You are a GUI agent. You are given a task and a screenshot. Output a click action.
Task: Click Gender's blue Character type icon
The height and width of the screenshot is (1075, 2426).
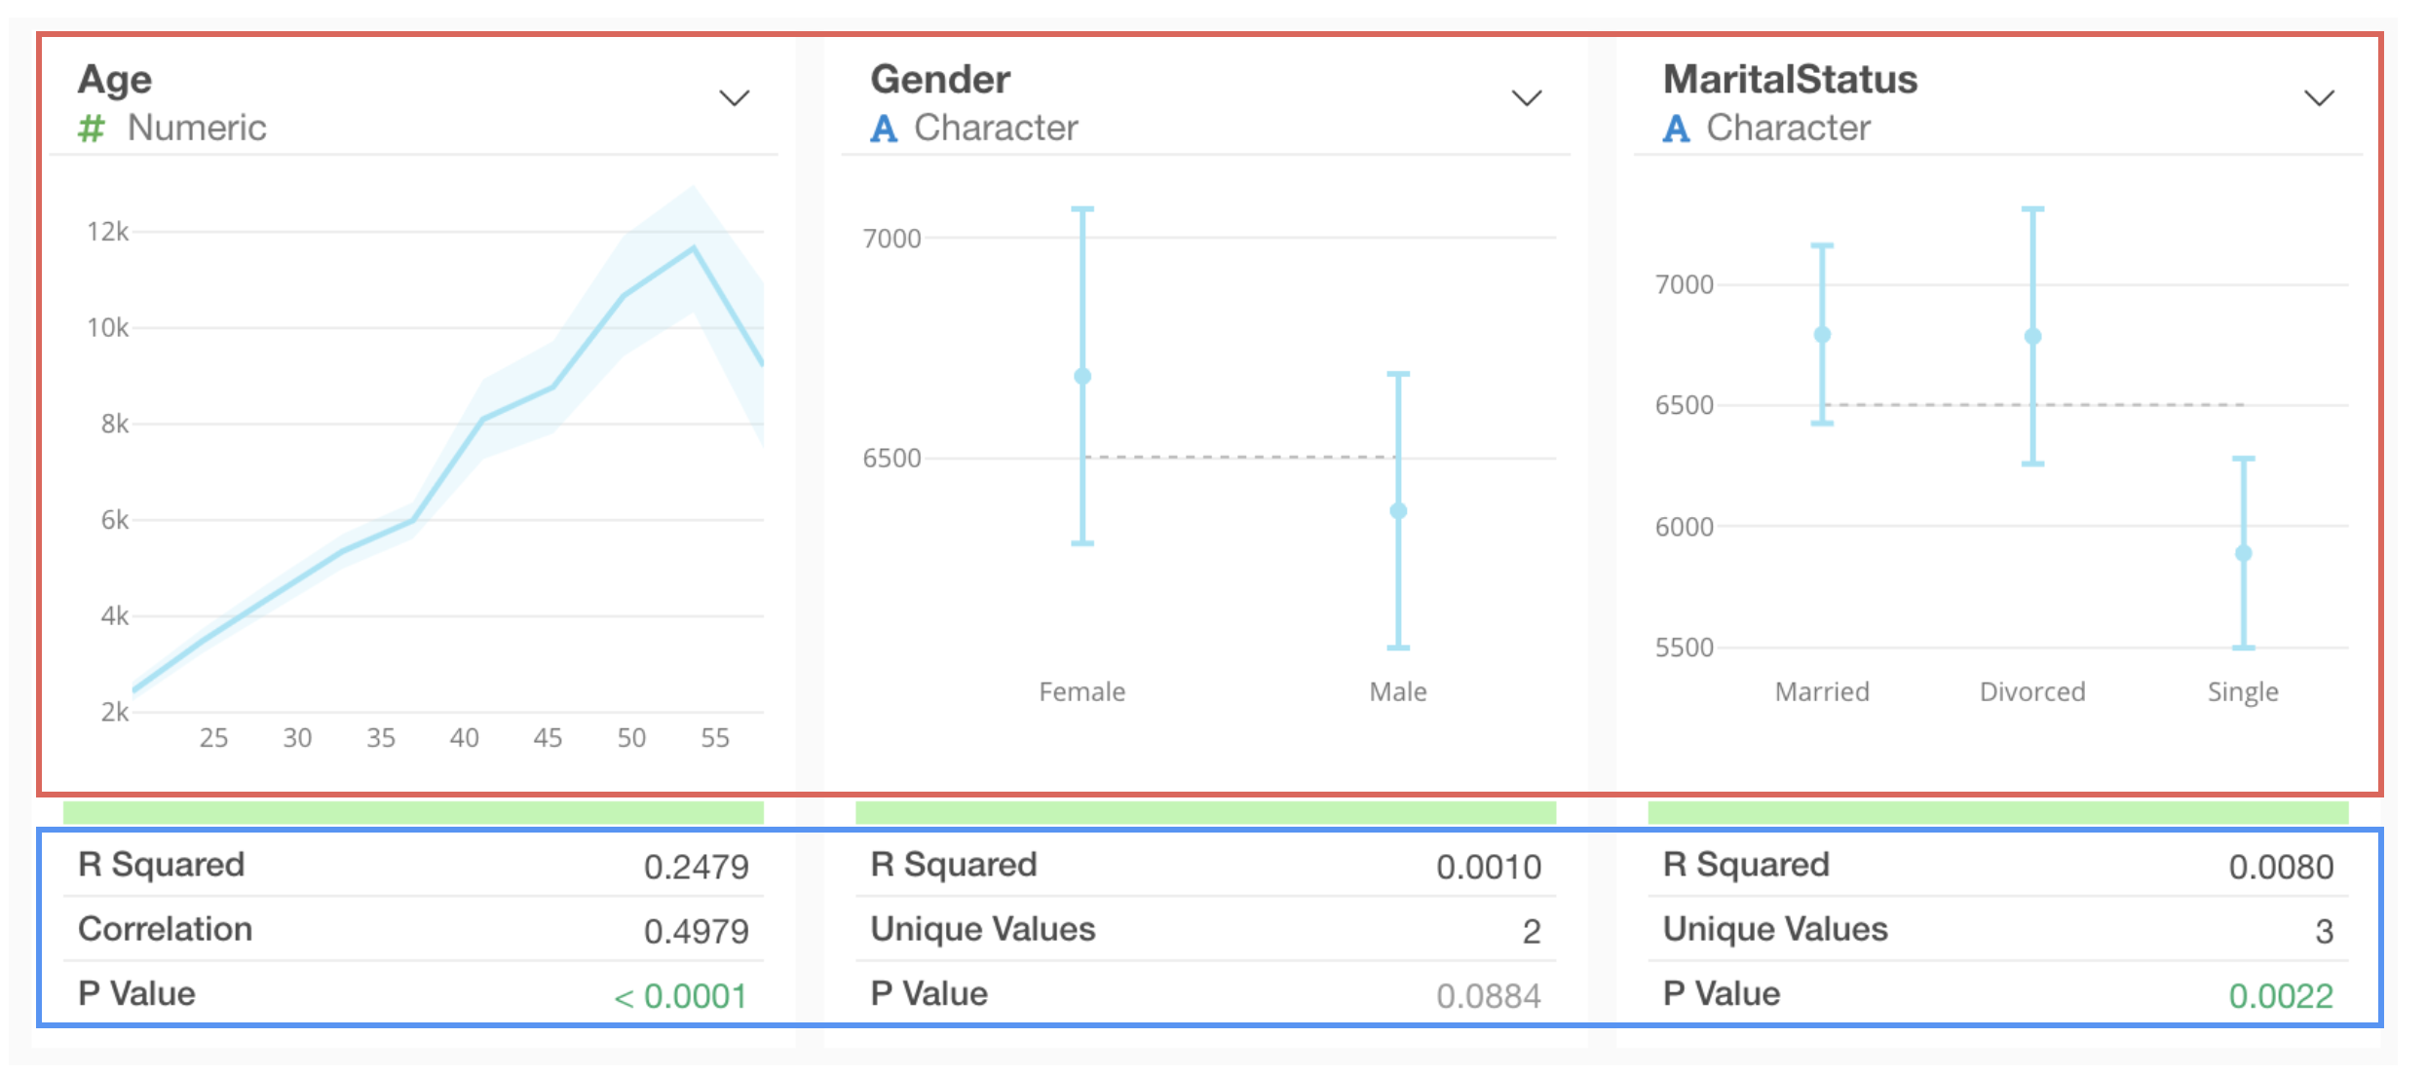(x=883, y=129)
